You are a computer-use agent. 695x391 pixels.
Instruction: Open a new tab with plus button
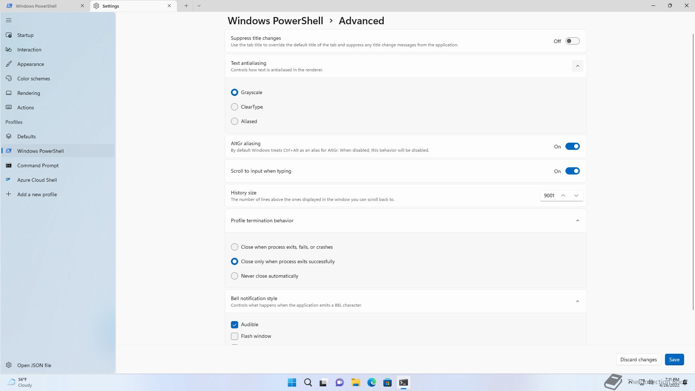pyautogui.click(x=186, y=6)
